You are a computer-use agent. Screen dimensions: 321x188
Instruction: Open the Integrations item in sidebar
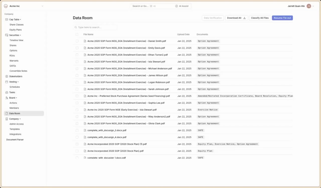click(x=15, y=134)
